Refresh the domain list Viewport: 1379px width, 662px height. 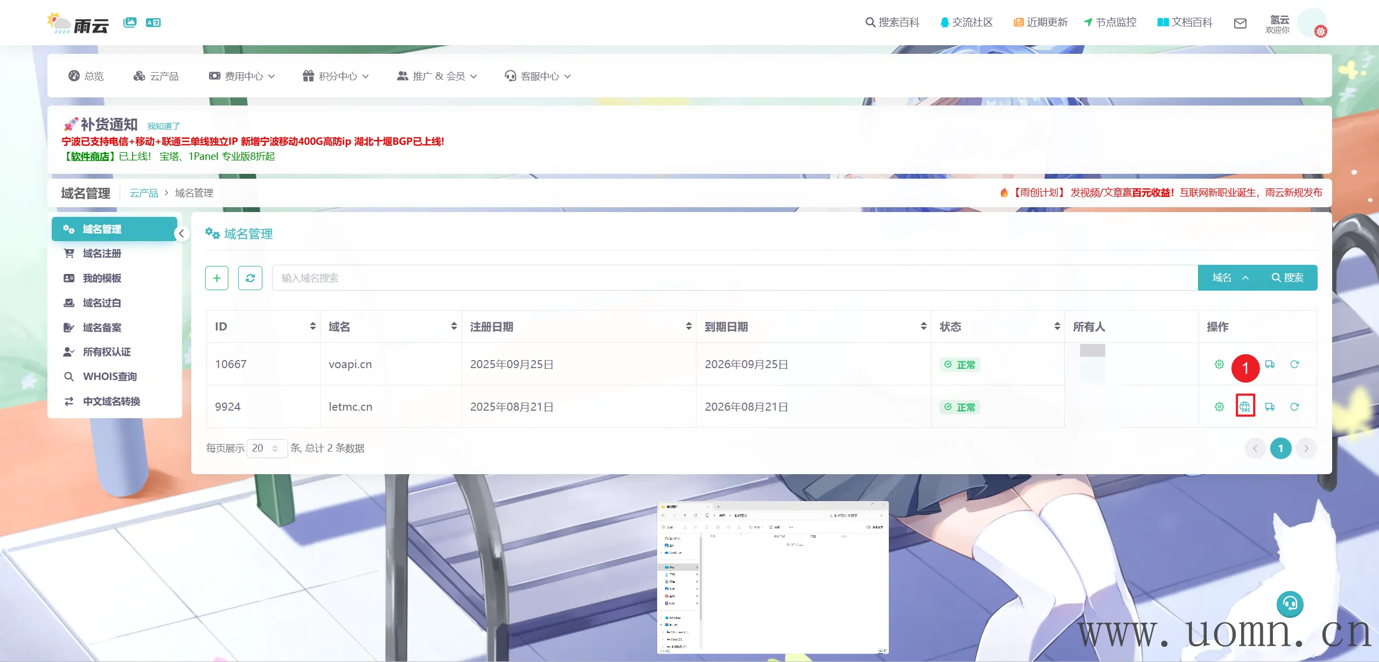(x=250, y=278)
